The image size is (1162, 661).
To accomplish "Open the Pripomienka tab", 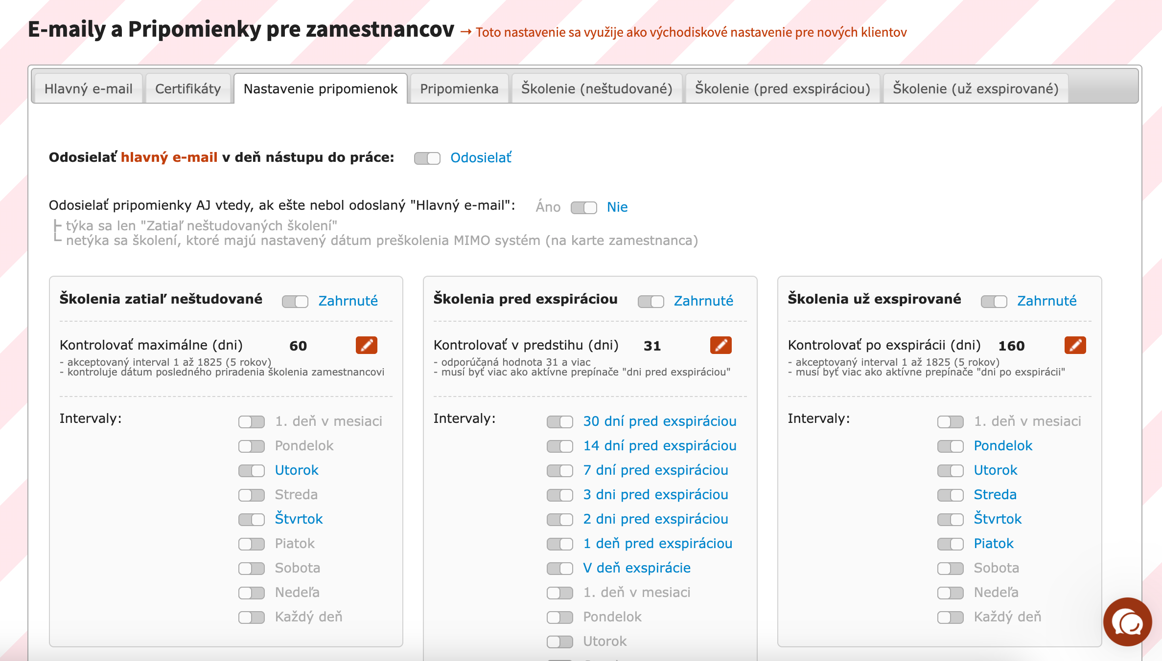I will click(459, 88).
